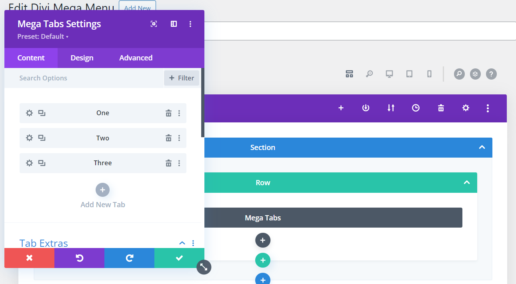Collapse the Section block

[x=482, y=147]
